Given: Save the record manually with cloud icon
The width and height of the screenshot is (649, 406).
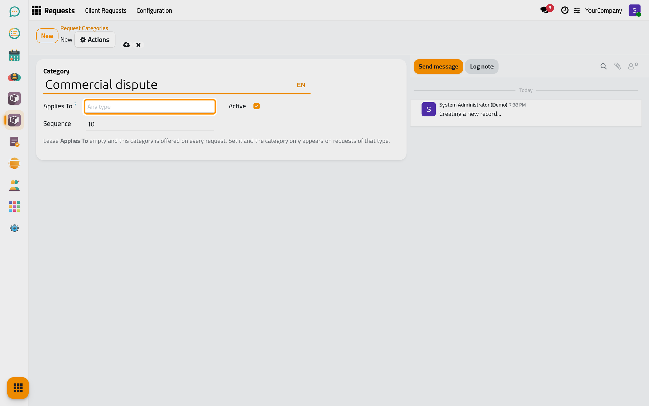Looking at the screenshot, I should (x=126, y=45).
